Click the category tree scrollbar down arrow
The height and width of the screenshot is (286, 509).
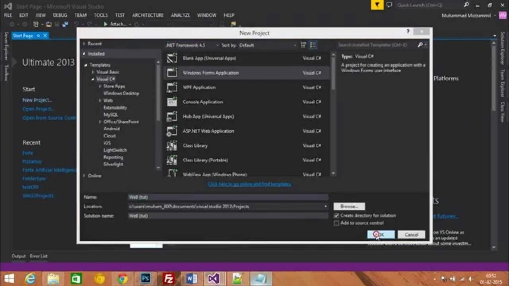coord(158,167)
